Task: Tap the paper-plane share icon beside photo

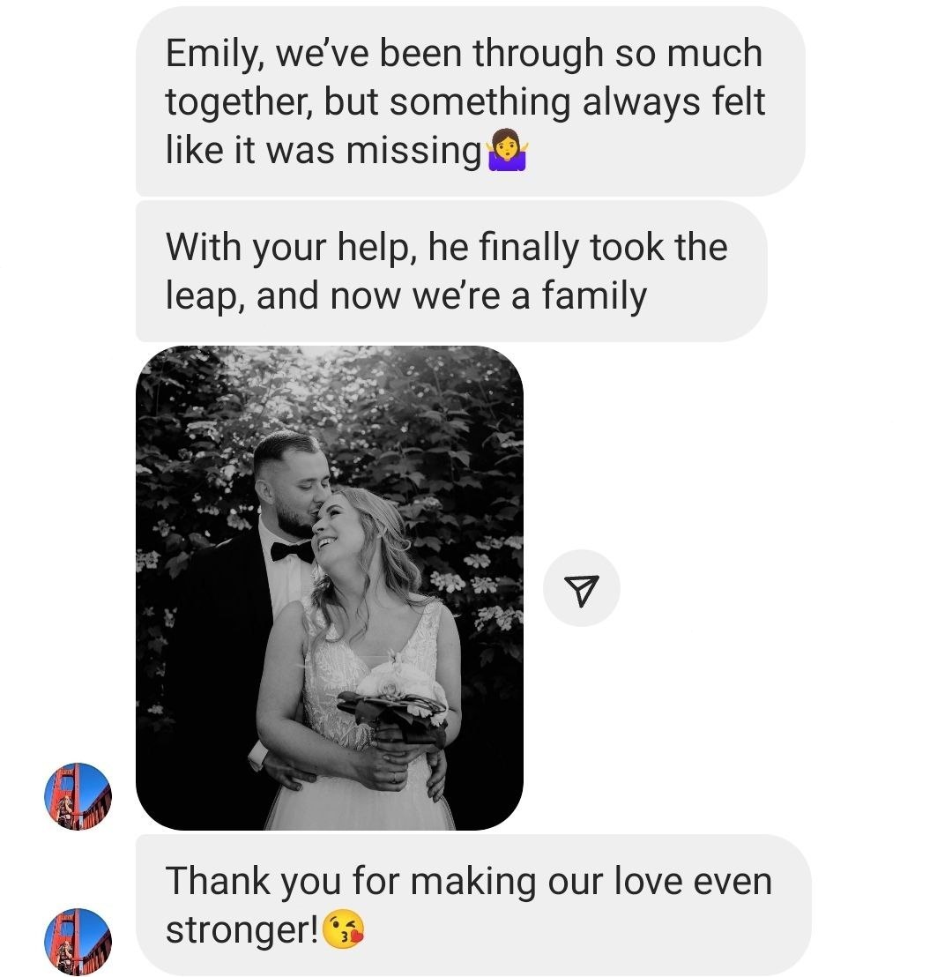Action: click(581, 588)
